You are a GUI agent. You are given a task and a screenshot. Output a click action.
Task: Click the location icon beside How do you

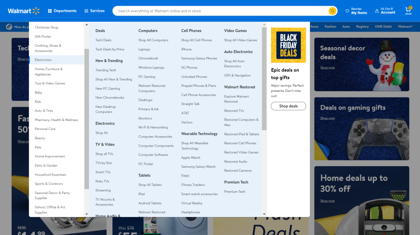coord(9,27)
